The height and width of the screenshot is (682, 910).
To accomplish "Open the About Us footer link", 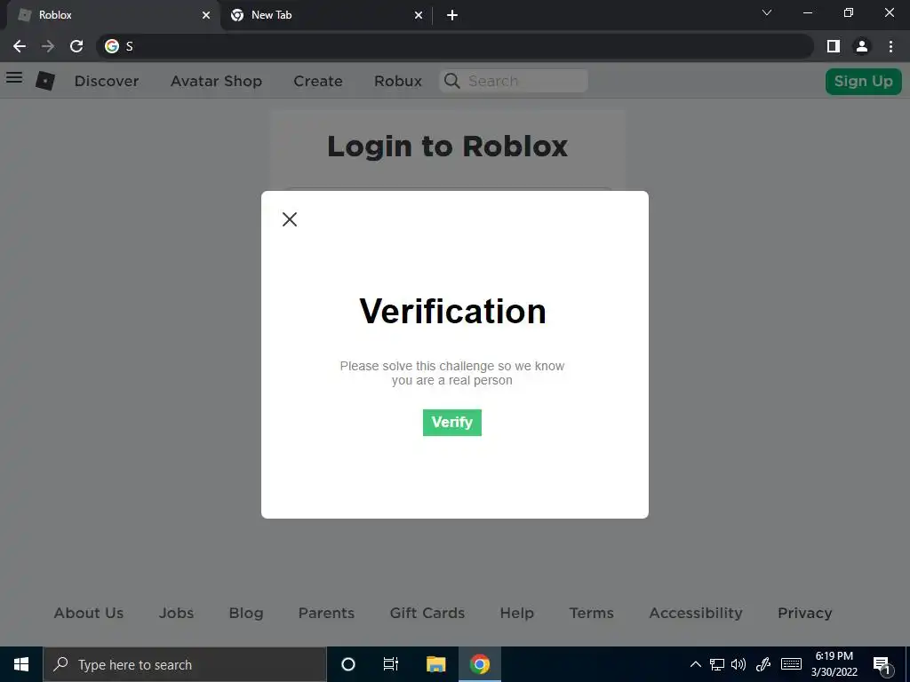I will pyautogui.click(x=89, y=613).
